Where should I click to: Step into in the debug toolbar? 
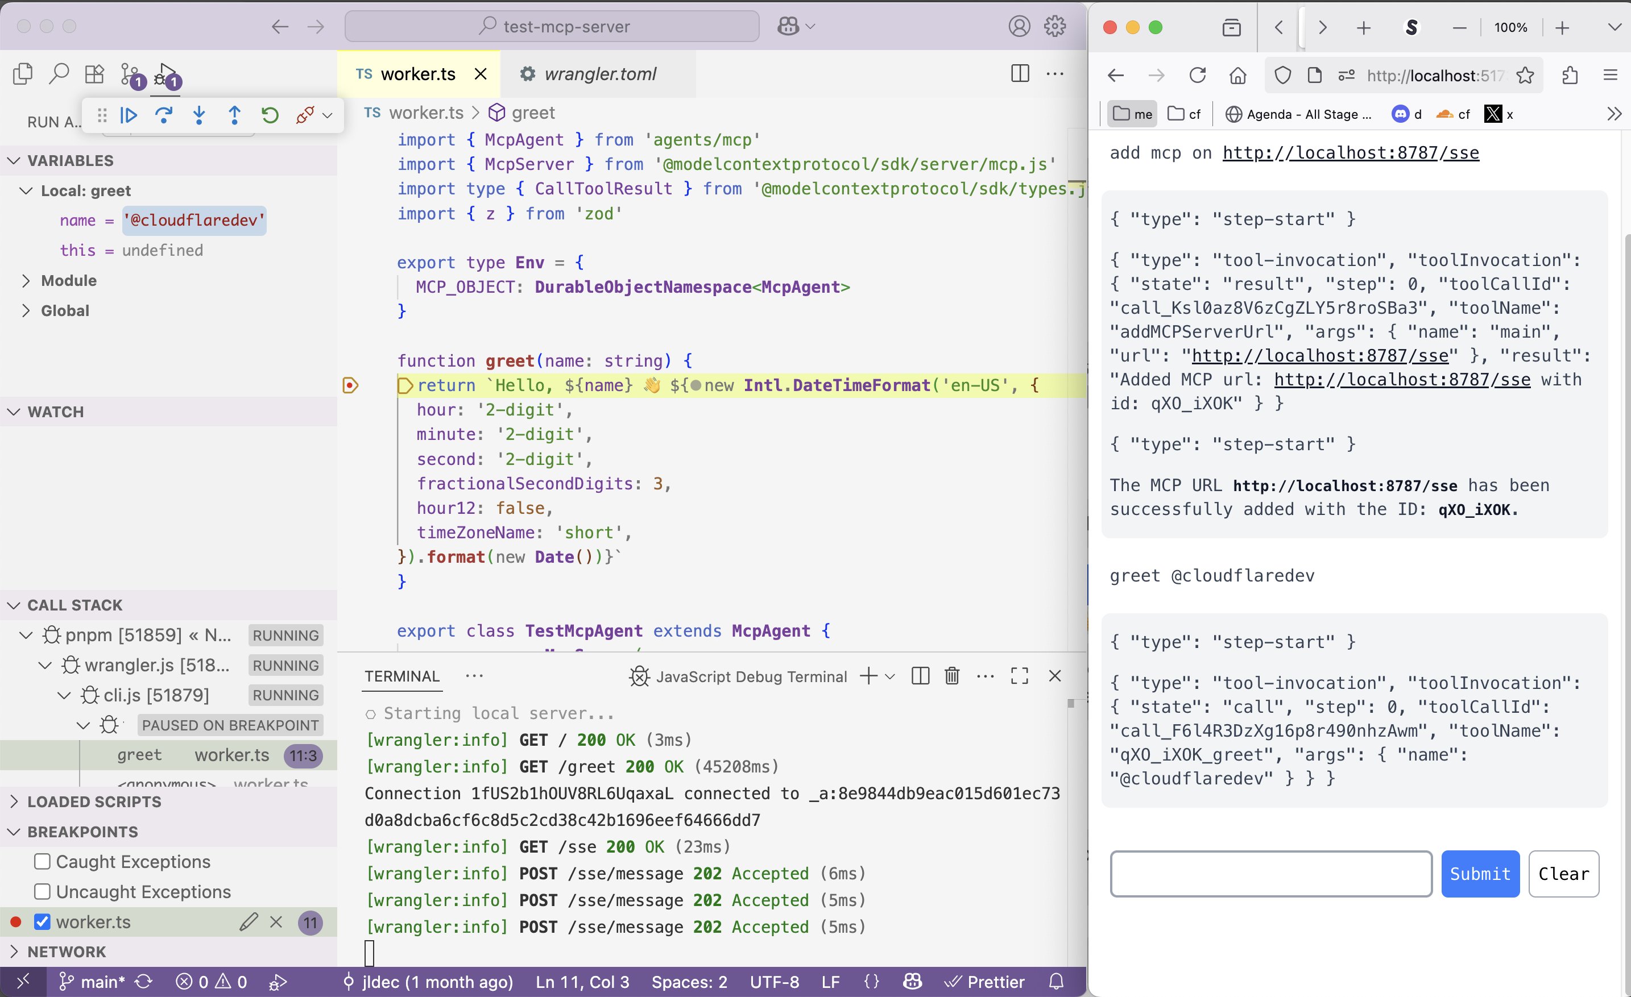198,115
